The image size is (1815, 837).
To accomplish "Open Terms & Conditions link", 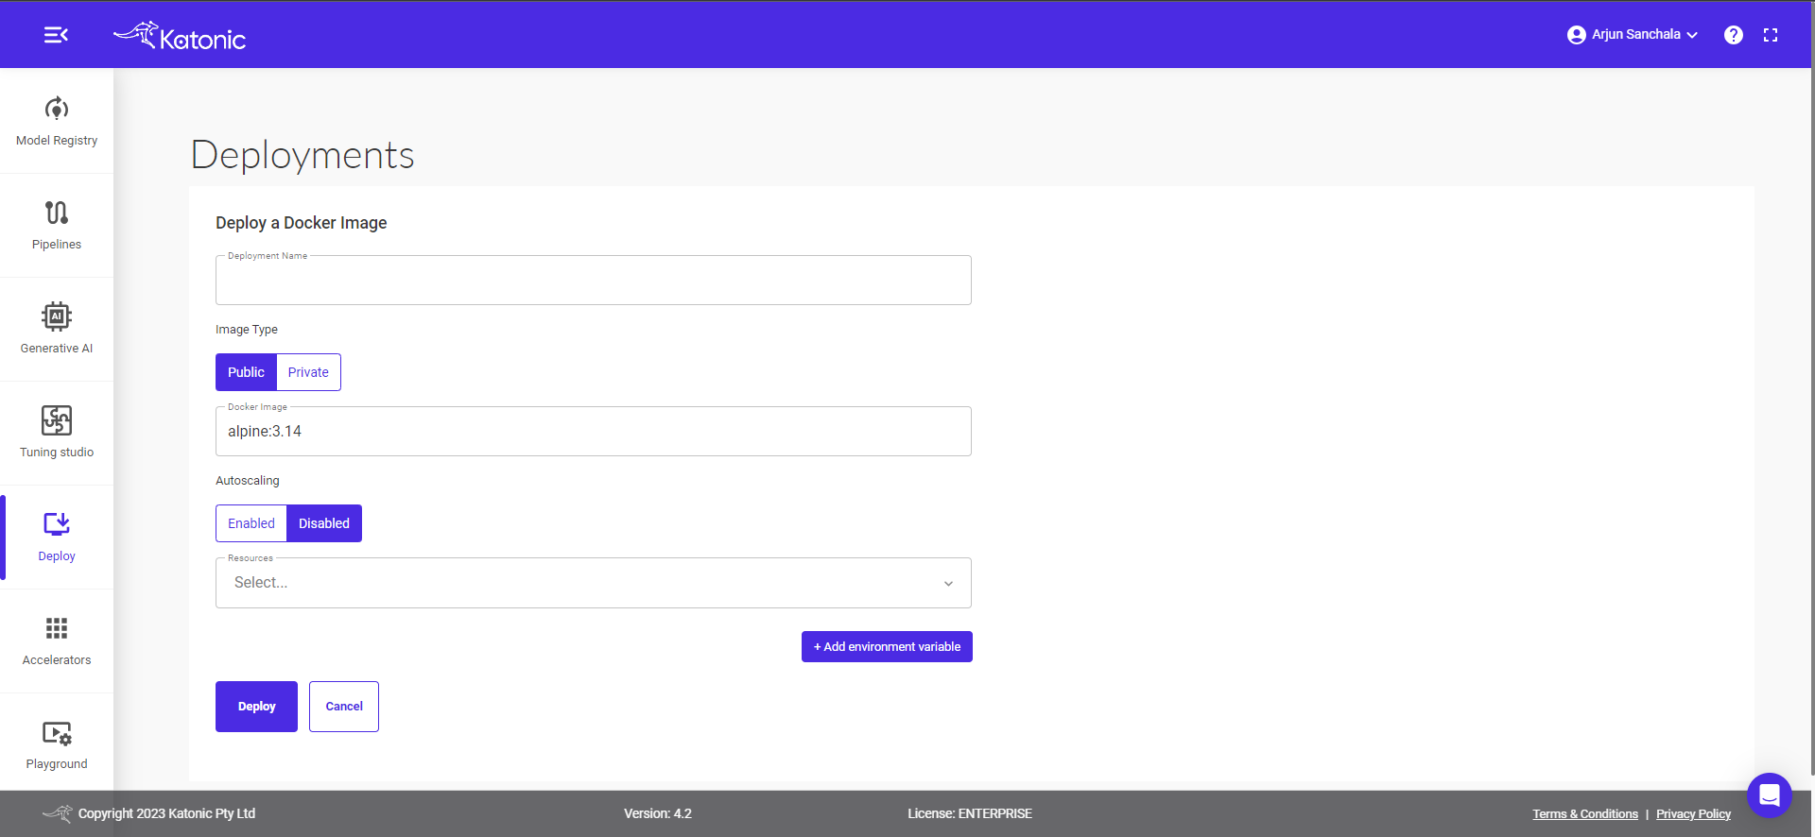I will [1585, 814].
